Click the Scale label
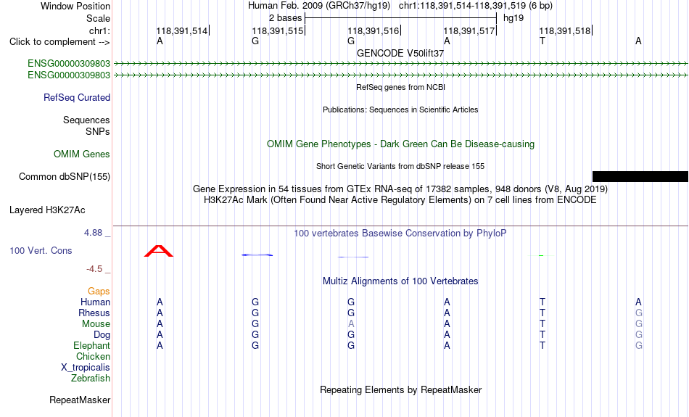Viewport: 689px width, 417px height. (98, 18)
